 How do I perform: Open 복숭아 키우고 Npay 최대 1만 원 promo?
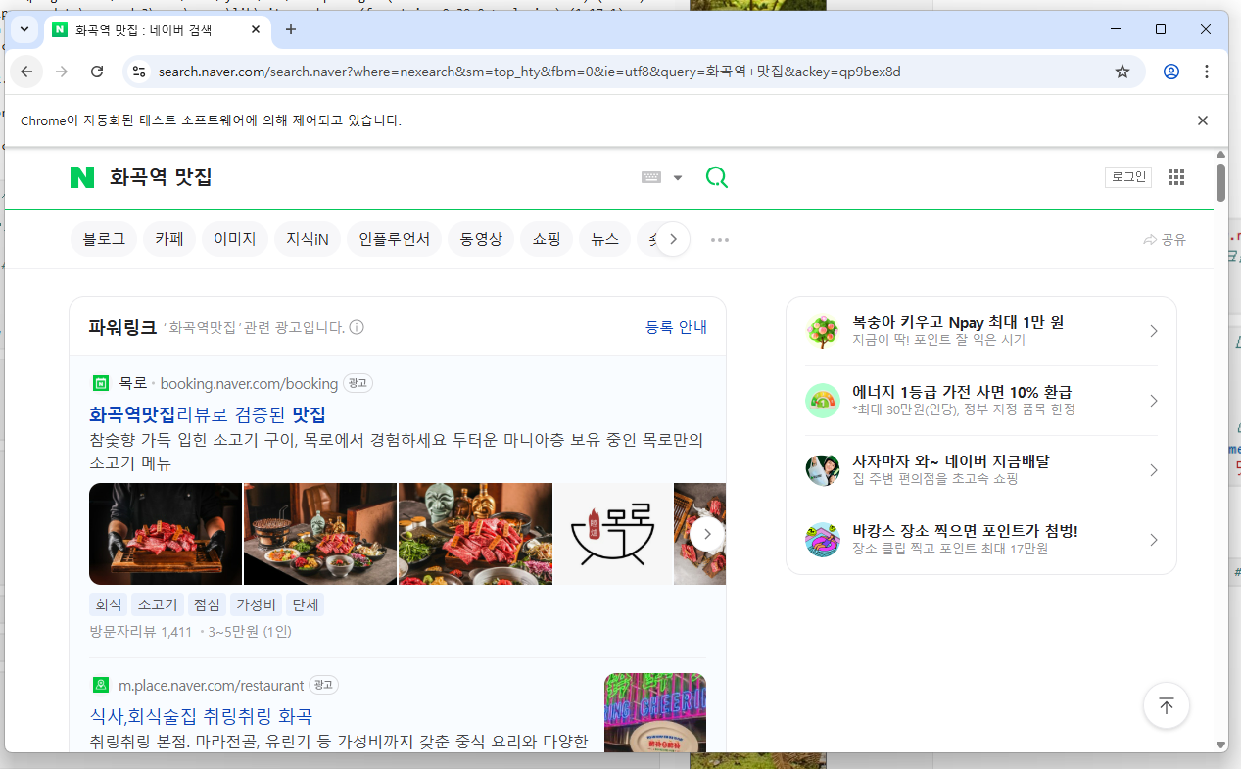click(981, 331)
